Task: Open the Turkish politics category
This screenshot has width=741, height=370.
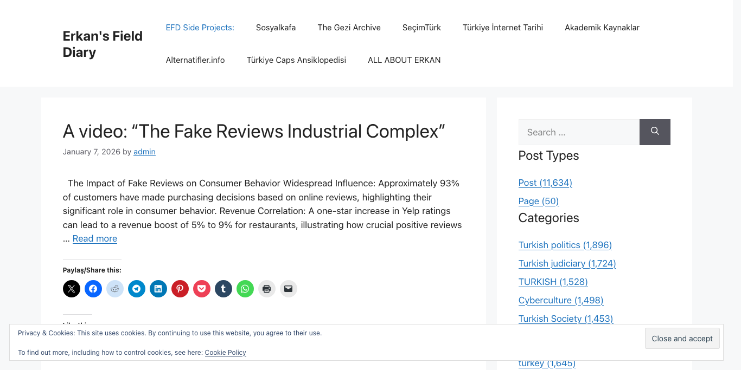Action: click(x=565, y=245)
